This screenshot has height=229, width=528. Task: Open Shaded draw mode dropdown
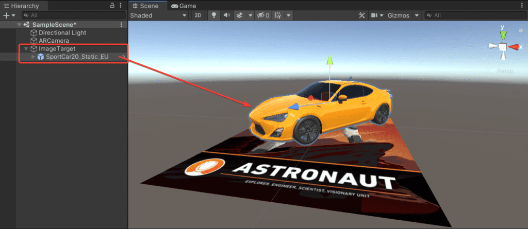pos(158,15)
